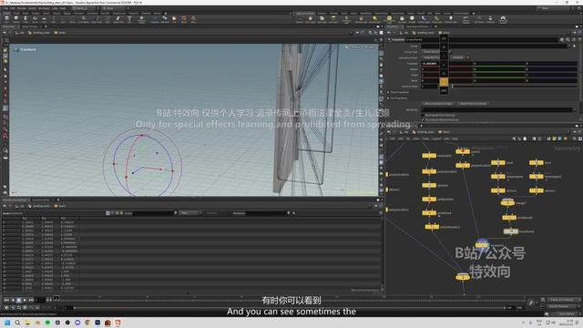The height and width of the screenshot is (328, 583).
Task: Jump to last frame in playbar
Action: pos(31,300)
